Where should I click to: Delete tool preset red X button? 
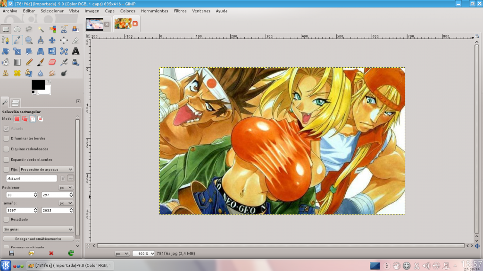(51, 253)
